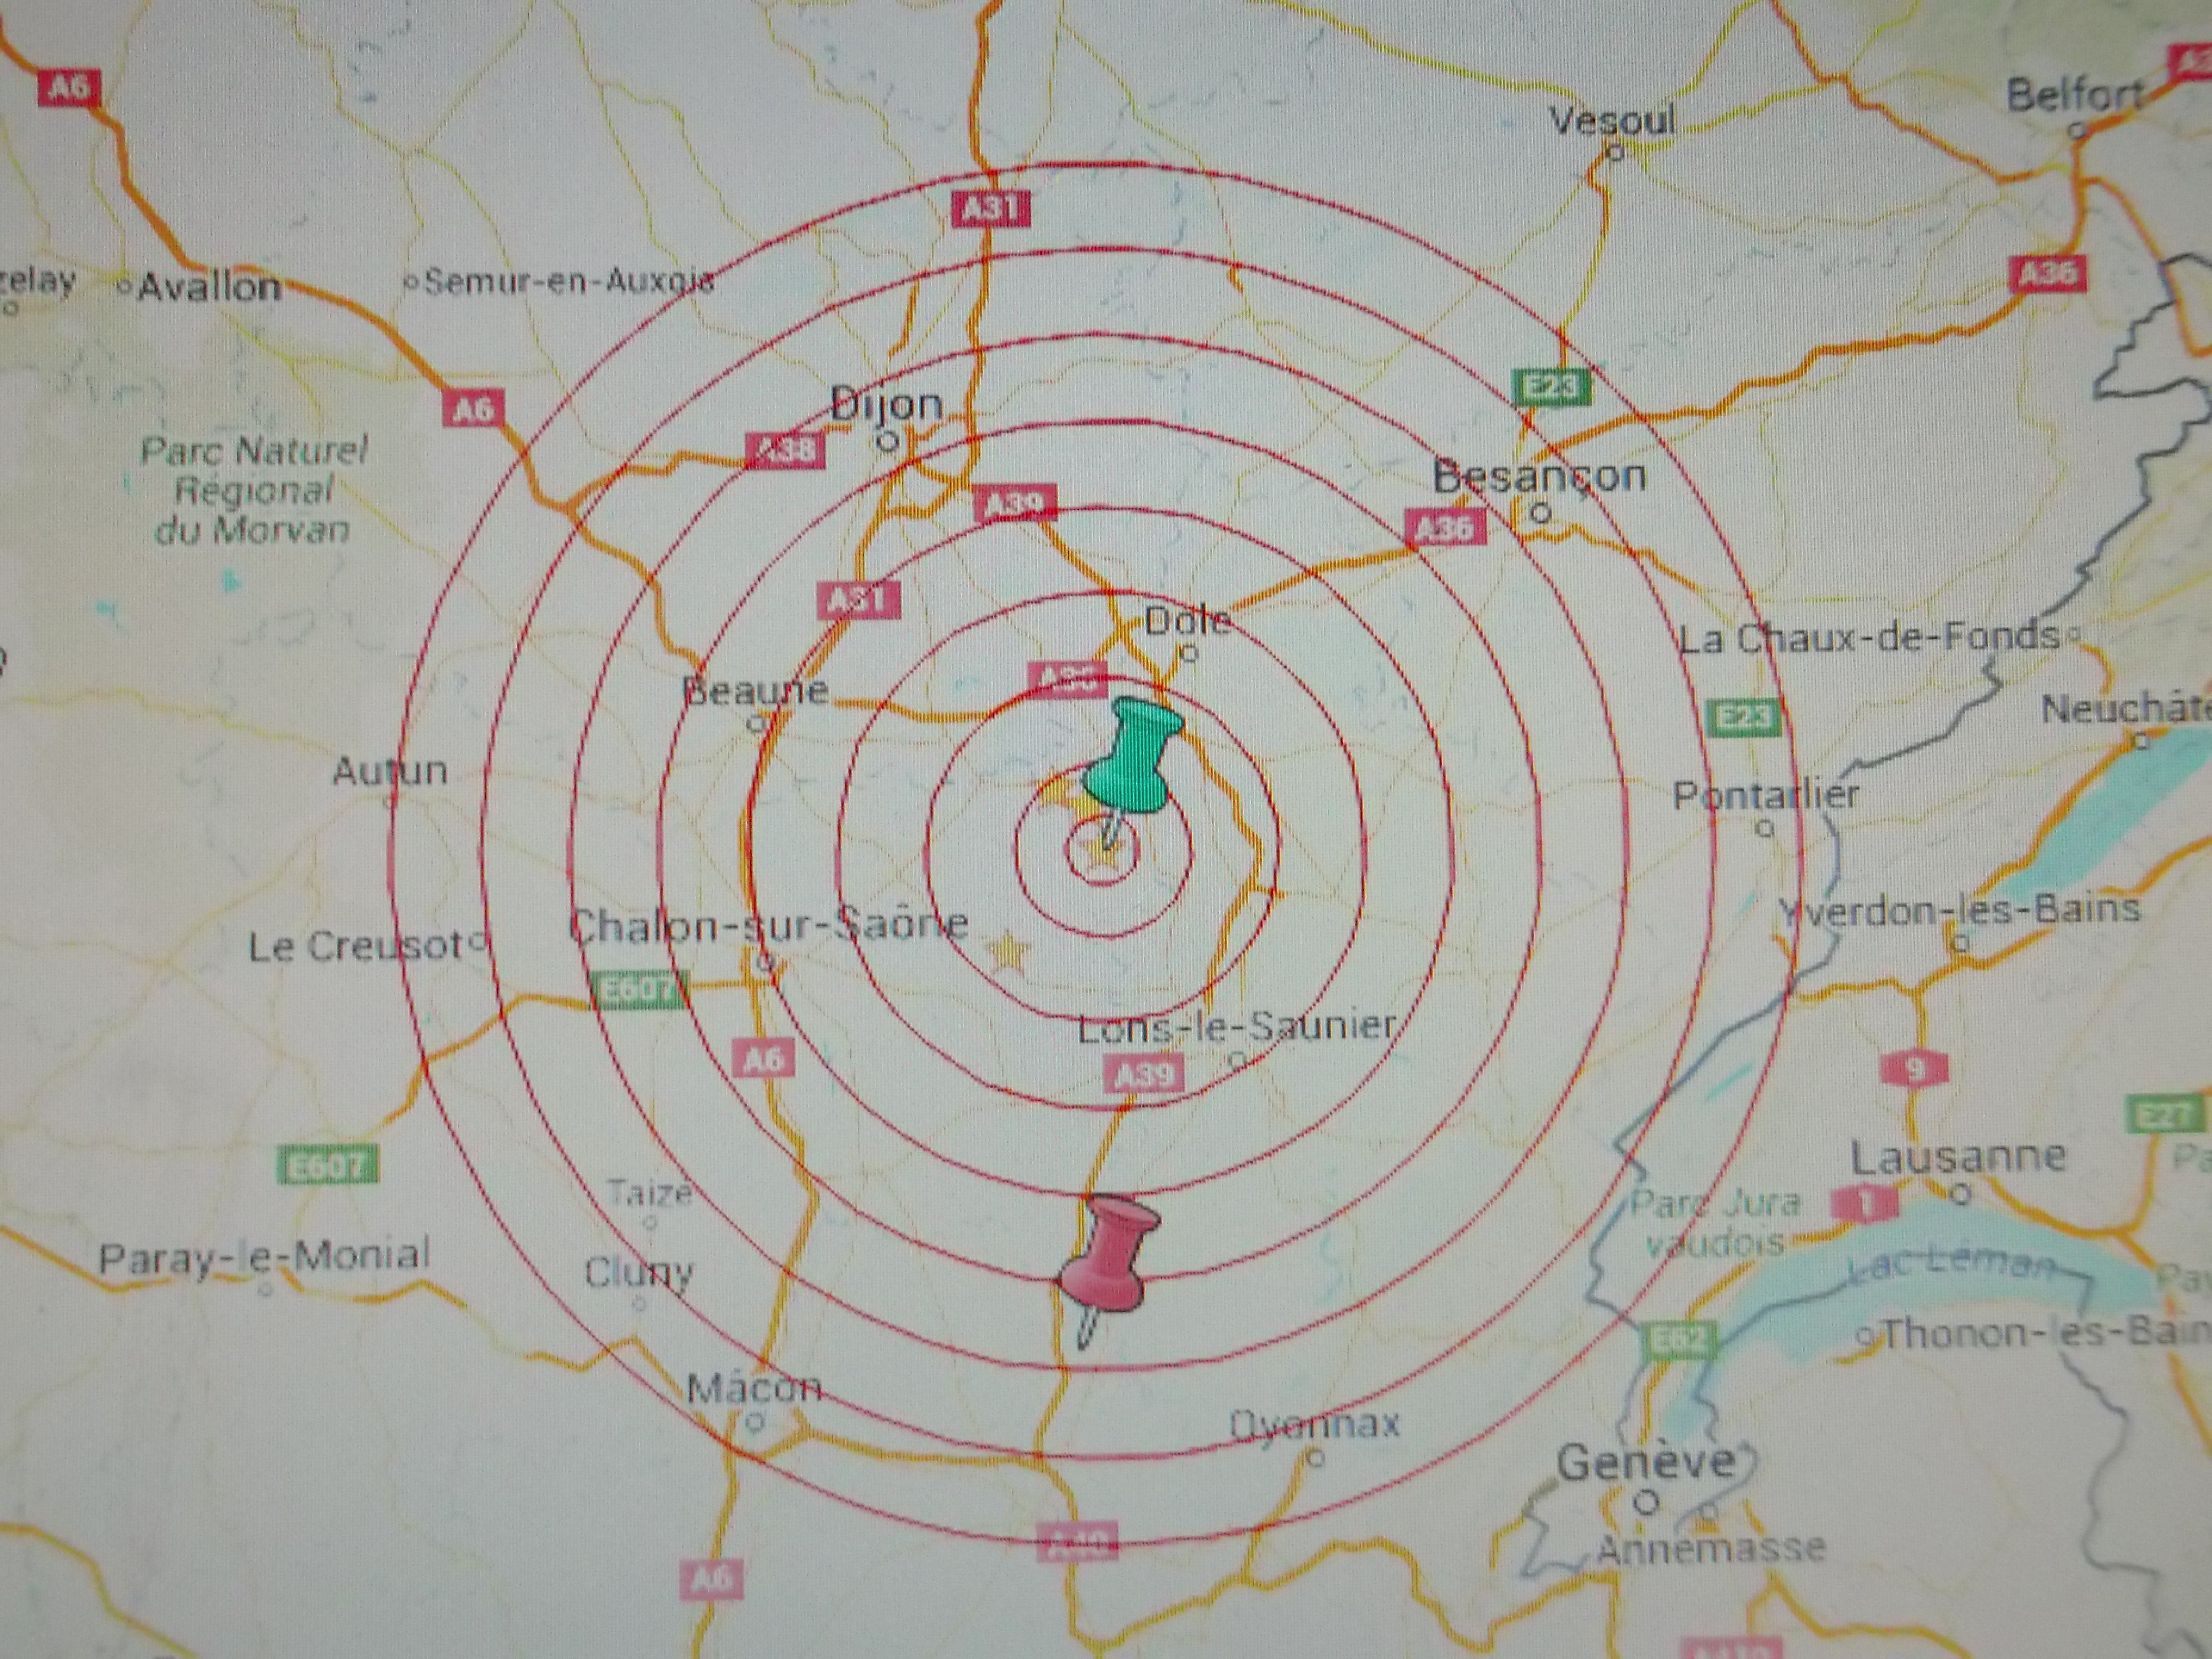Click the A31 shield north of Dijon
This screenshot has width=2212, height=1659.
pos(989,208)
